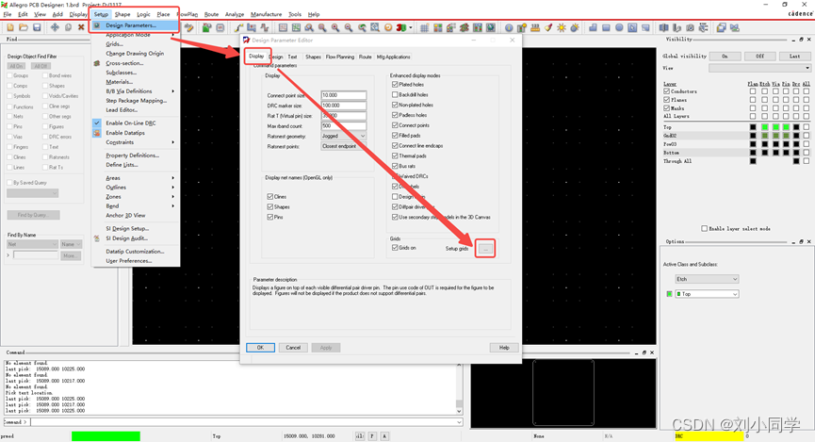Click the Open folder toolbar icon
Screen dimensions: 815x442
pos(22,27)
